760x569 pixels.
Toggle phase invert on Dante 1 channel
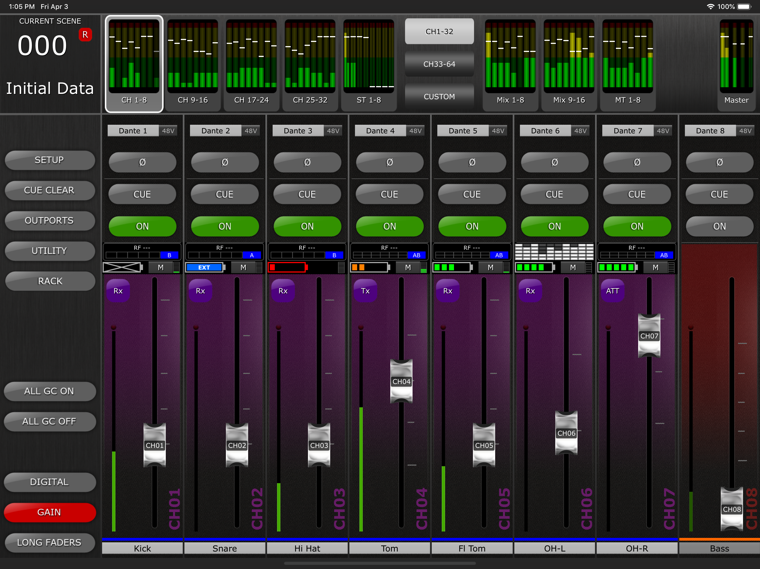[x=142, y=162]
